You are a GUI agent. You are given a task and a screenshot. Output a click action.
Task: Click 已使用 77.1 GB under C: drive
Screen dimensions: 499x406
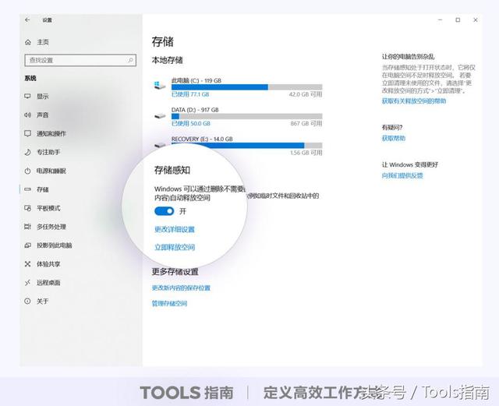pos(190,94)
